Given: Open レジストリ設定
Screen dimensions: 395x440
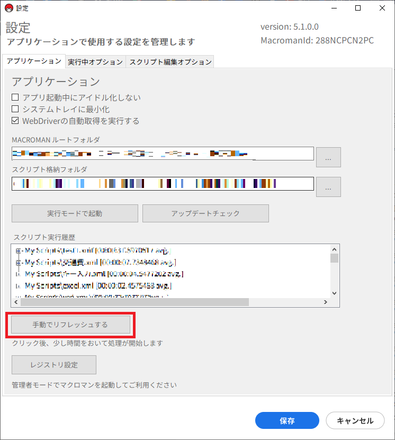Looking at the screenshot, I should click(54, 365).
